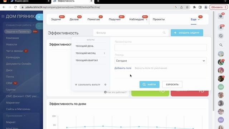The width and height of the screenshot is (229, 129).
Task: Open the Проекты tab
Action: pyautogui.click(x=159, y=19)
